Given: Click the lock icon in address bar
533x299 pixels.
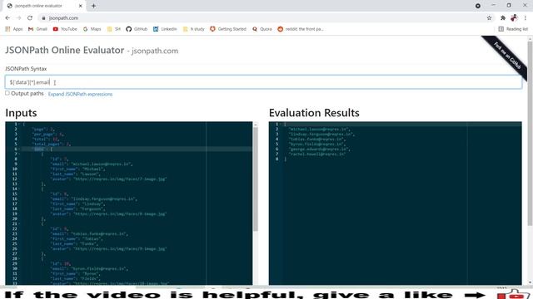Looking at the screenshot, I should [43, 18].
